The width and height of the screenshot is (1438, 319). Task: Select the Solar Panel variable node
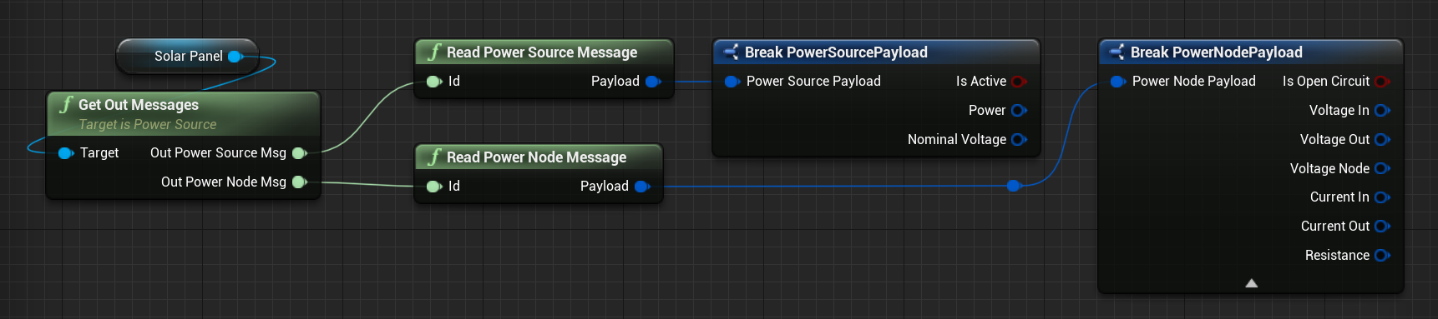click(x=187, y=57)
